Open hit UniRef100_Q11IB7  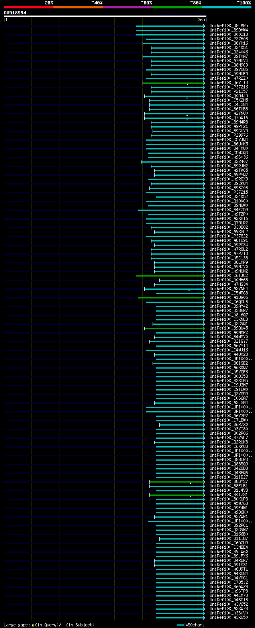229,538
